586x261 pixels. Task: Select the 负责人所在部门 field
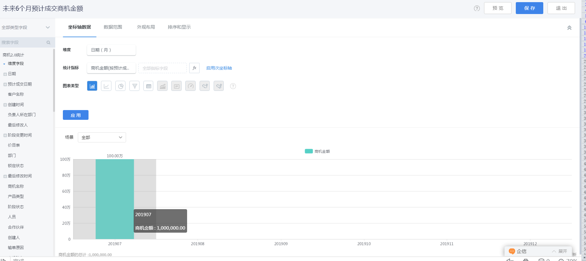(x=22, y=115)
